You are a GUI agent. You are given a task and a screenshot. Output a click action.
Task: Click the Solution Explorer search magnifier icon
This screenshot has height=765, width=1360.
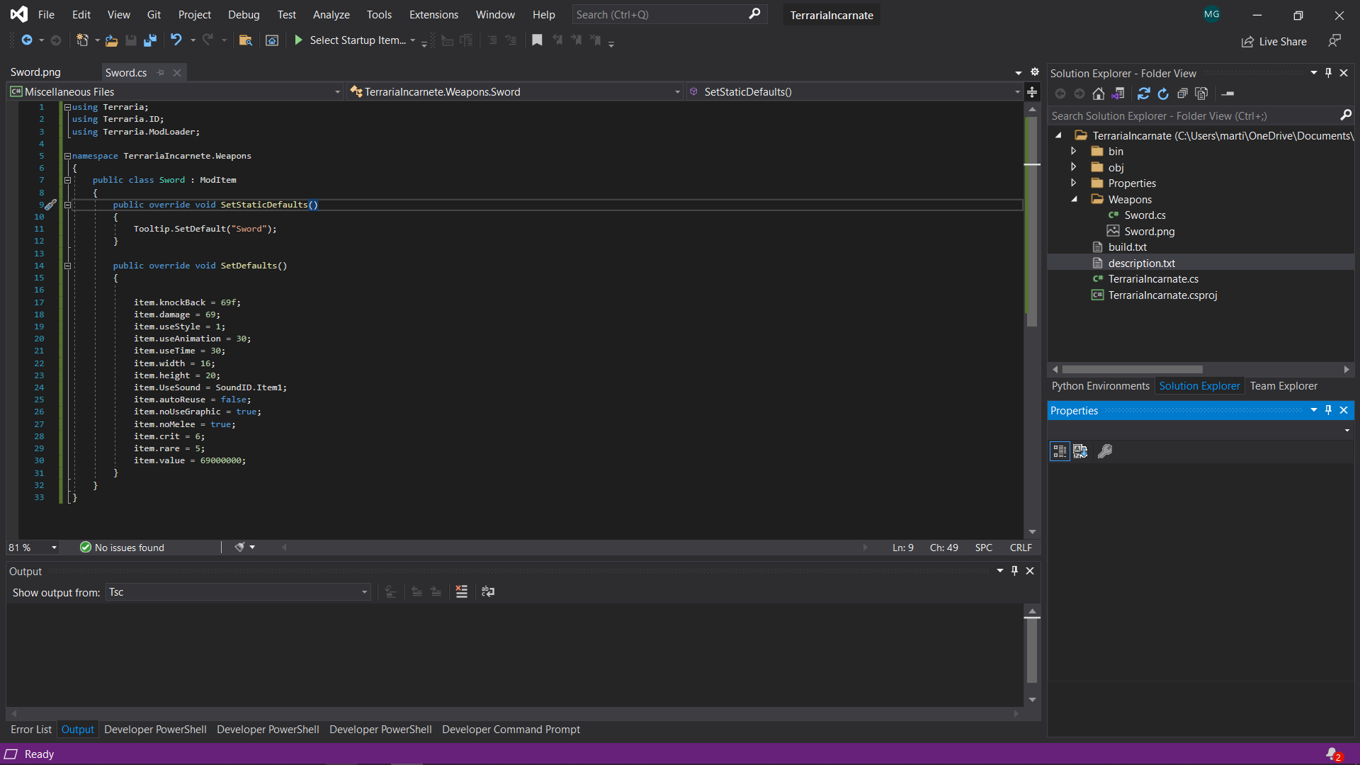point(1346,115)
